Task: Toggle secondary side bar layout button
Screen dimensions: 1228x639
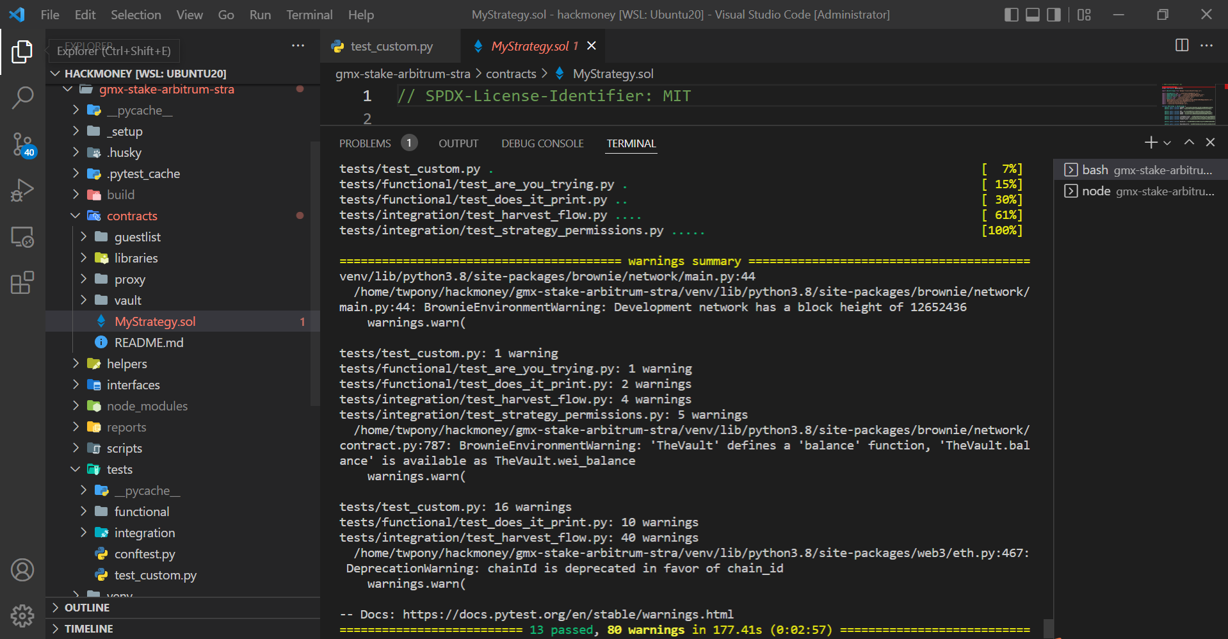Action: [1054, 15]
